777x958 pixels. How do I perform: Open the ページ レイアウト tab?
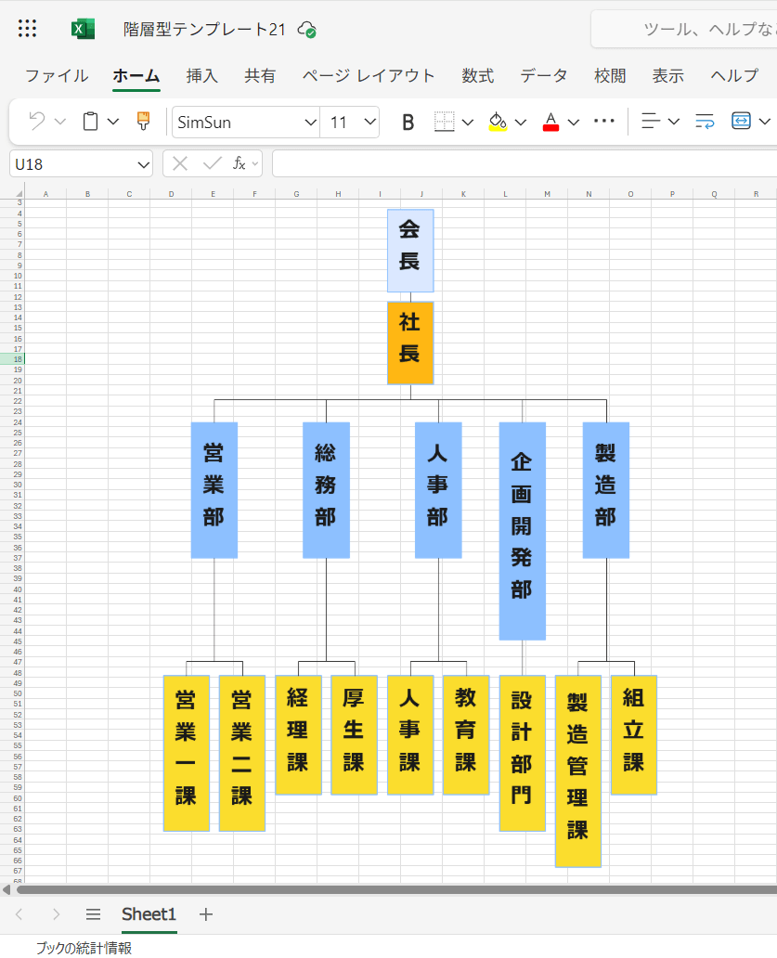(x=369, y=76)
